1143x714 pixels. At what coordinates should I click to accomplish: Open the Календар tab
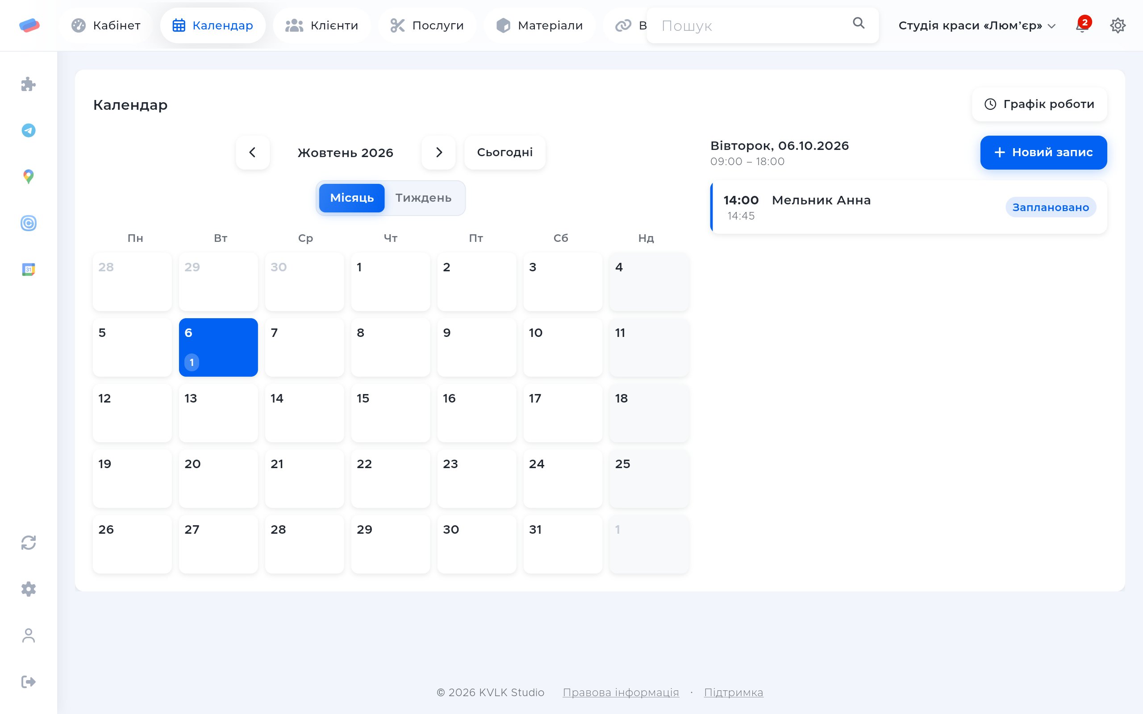click(x=213, y=25)
